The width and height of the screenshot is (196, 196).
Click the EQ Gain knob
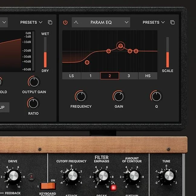[119, 96]
